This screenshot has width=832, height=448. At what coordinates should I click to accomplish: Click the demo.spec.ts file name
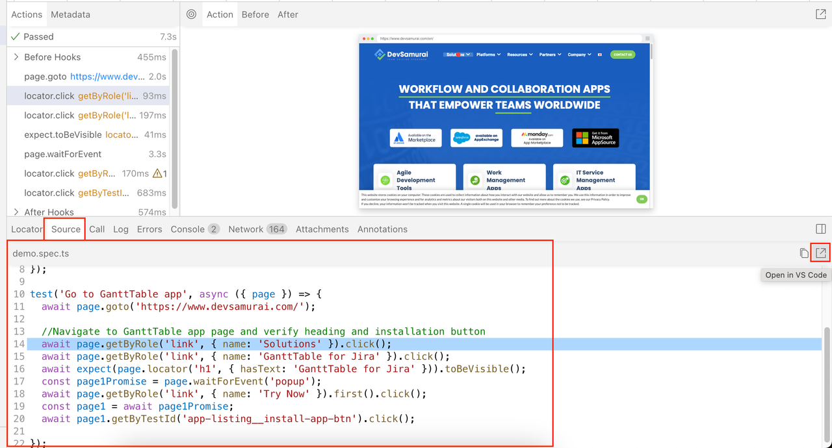pos(41,254)
